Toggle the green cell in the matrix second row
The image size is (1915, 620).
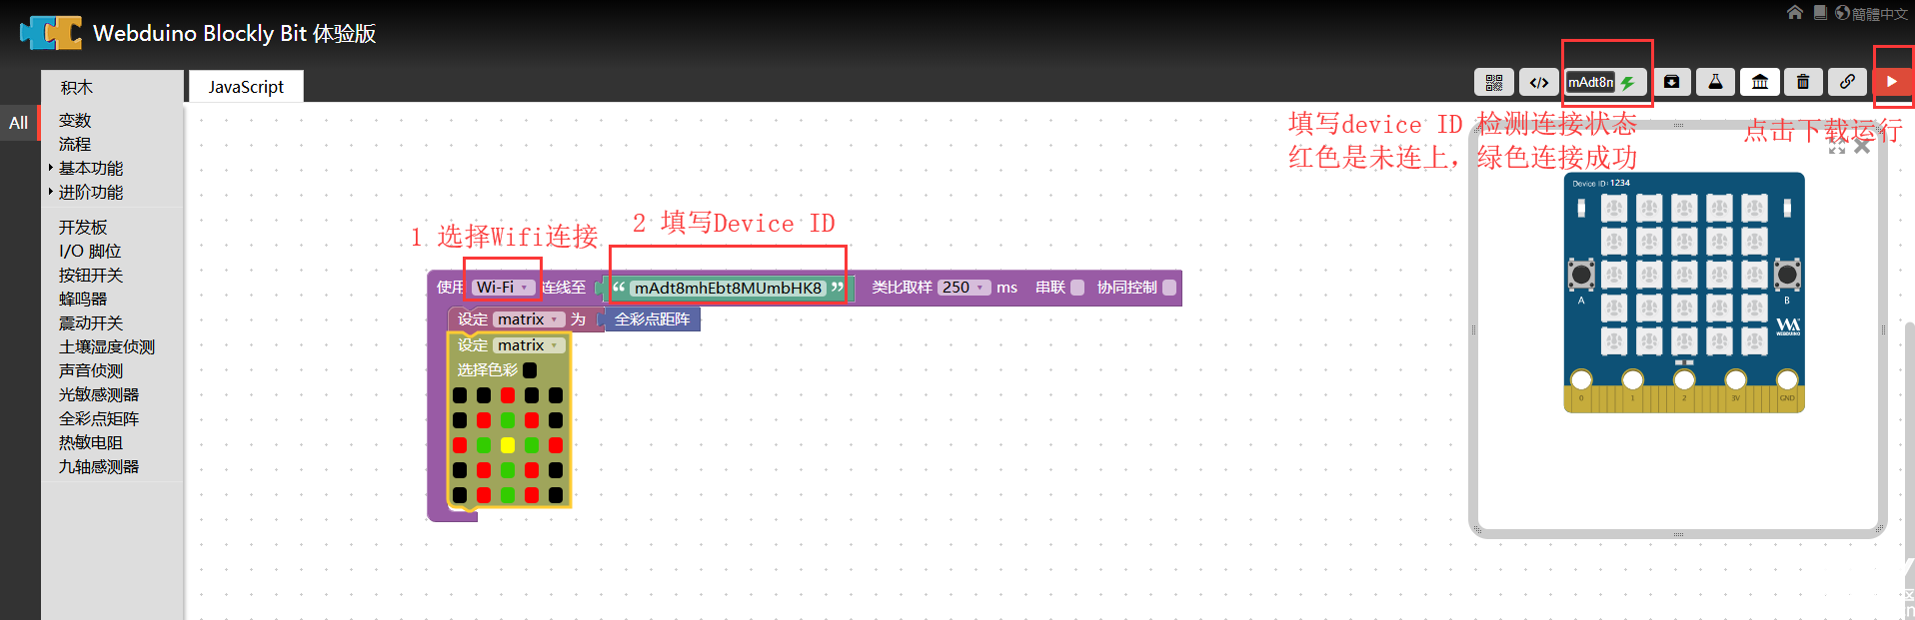pyautogui.click(x=508, y=420)
